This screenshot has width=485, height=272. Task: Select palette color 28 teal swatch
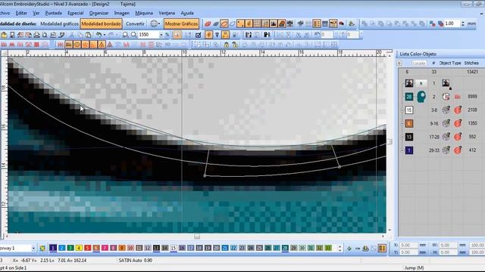(x=285, y=248)
